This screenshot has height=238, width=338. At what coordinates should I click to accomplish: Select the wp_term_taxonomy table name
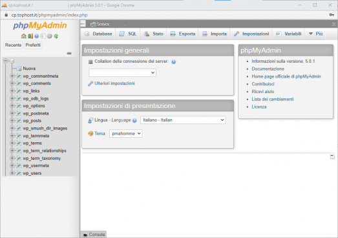click(42, 158)
